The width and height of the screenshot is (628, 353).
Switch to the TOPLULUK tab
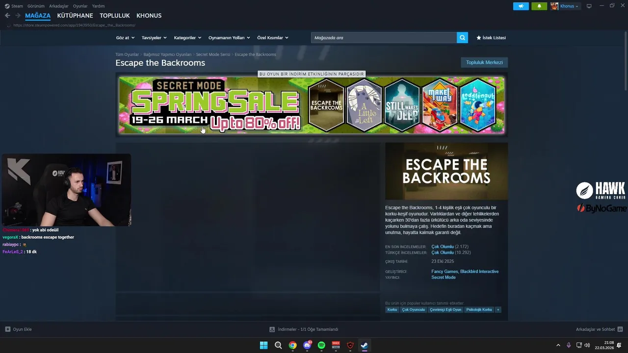click(x=114, y=16)
